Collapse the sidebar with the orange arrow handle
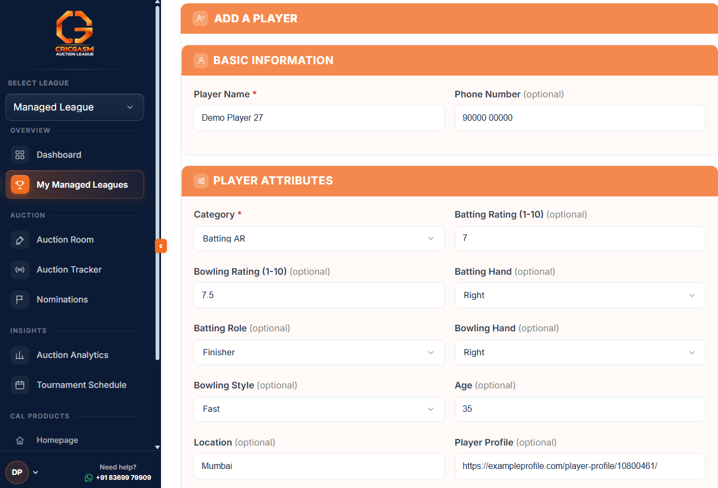This screenshot has height=488, width=718. 161,246
